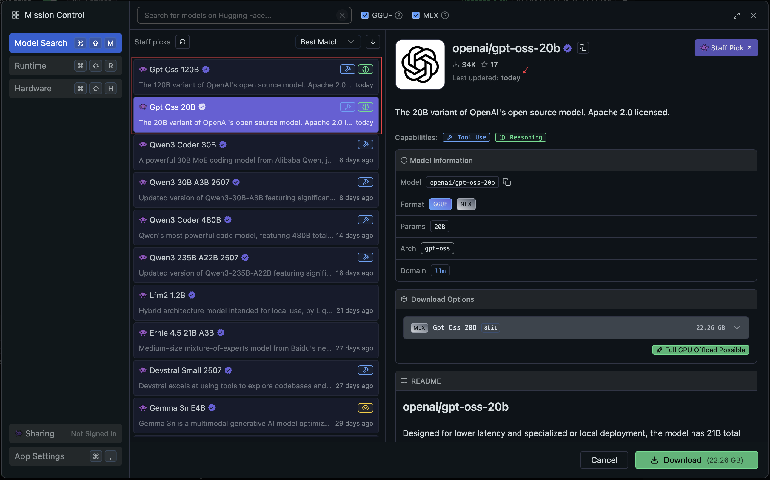The width and height of the screenshot is (770, 480).
Task: Select Gpt Oss 120B in the list
Action: 256,77
